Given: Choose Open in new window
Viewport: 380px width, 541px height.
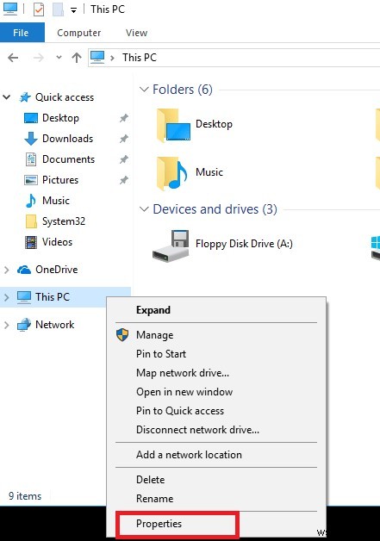Looking at the screenshot, I should (x=216, y=392).
